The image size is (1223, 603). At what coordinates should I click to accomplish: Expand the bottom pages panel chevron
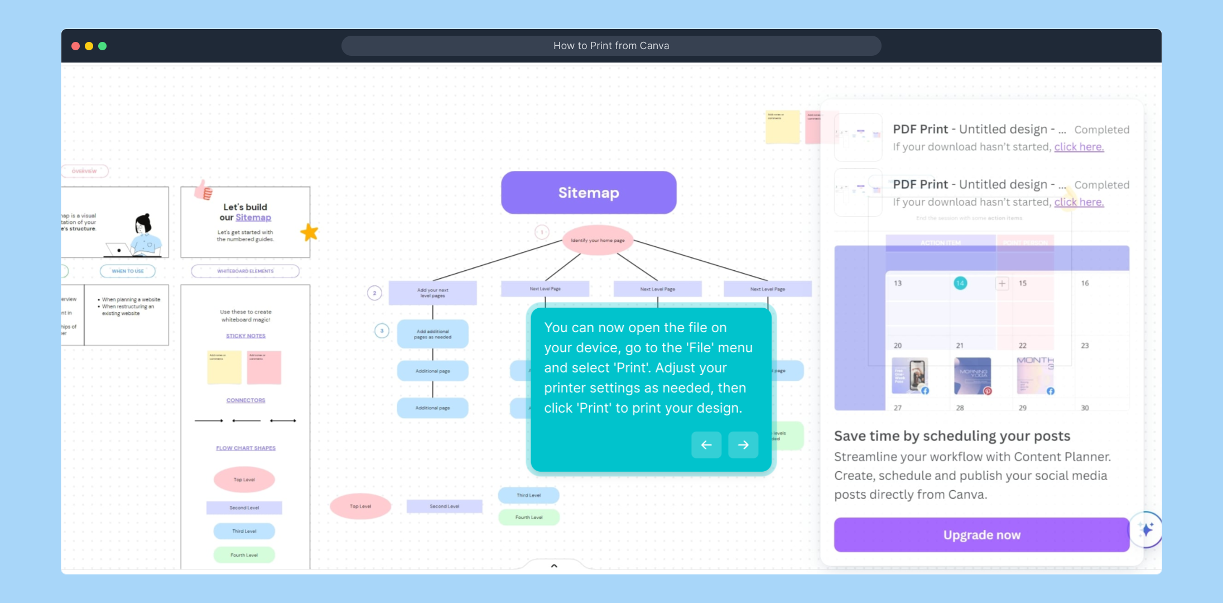click(x=554, y=566)
